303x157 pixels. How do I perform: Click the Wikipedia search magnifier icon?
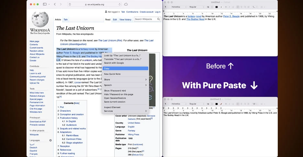pos(158,19)
